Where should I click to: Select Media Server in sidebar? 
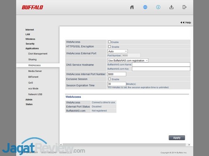coord(35,71)
